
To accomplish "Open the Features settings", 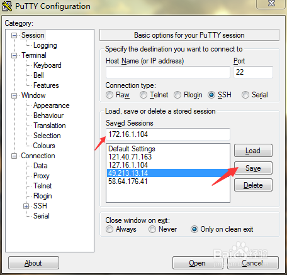I will pos(46,85).
